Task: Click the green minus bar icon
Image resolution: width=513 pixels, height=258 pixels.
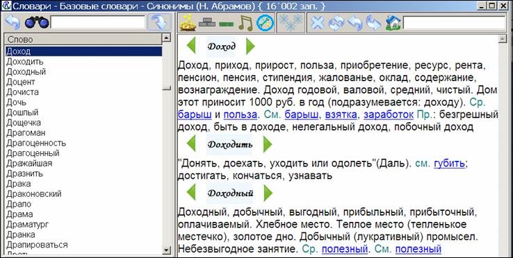Action: tap(227, 24)
